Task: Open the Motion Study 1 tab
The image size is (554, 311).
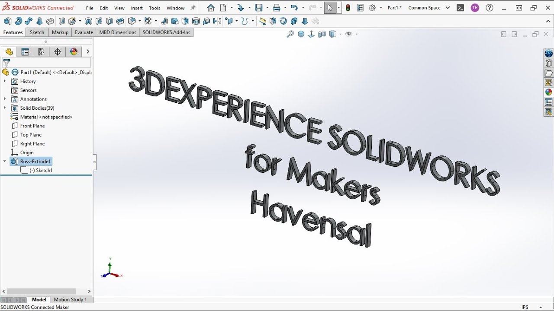Action: [x=70, y=300]
